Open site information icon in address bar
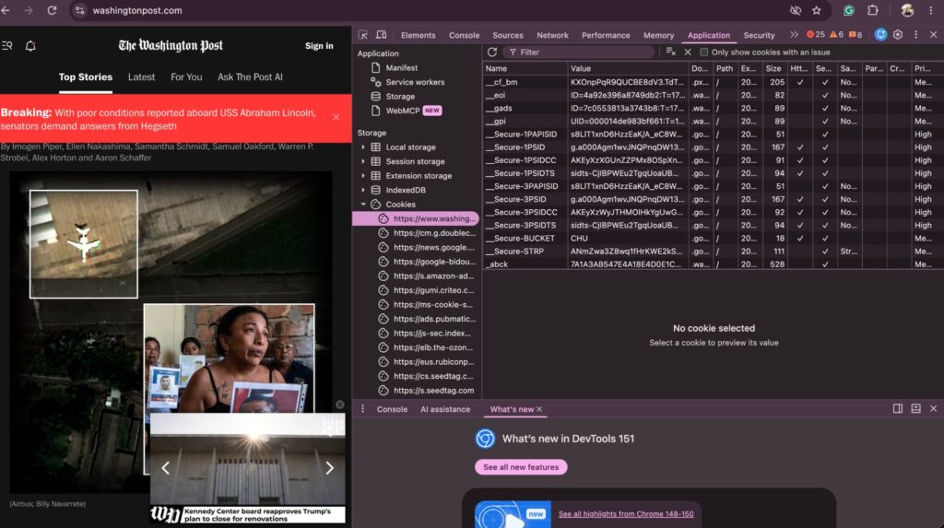The image size is (944, 528). (x=79, y=10)
